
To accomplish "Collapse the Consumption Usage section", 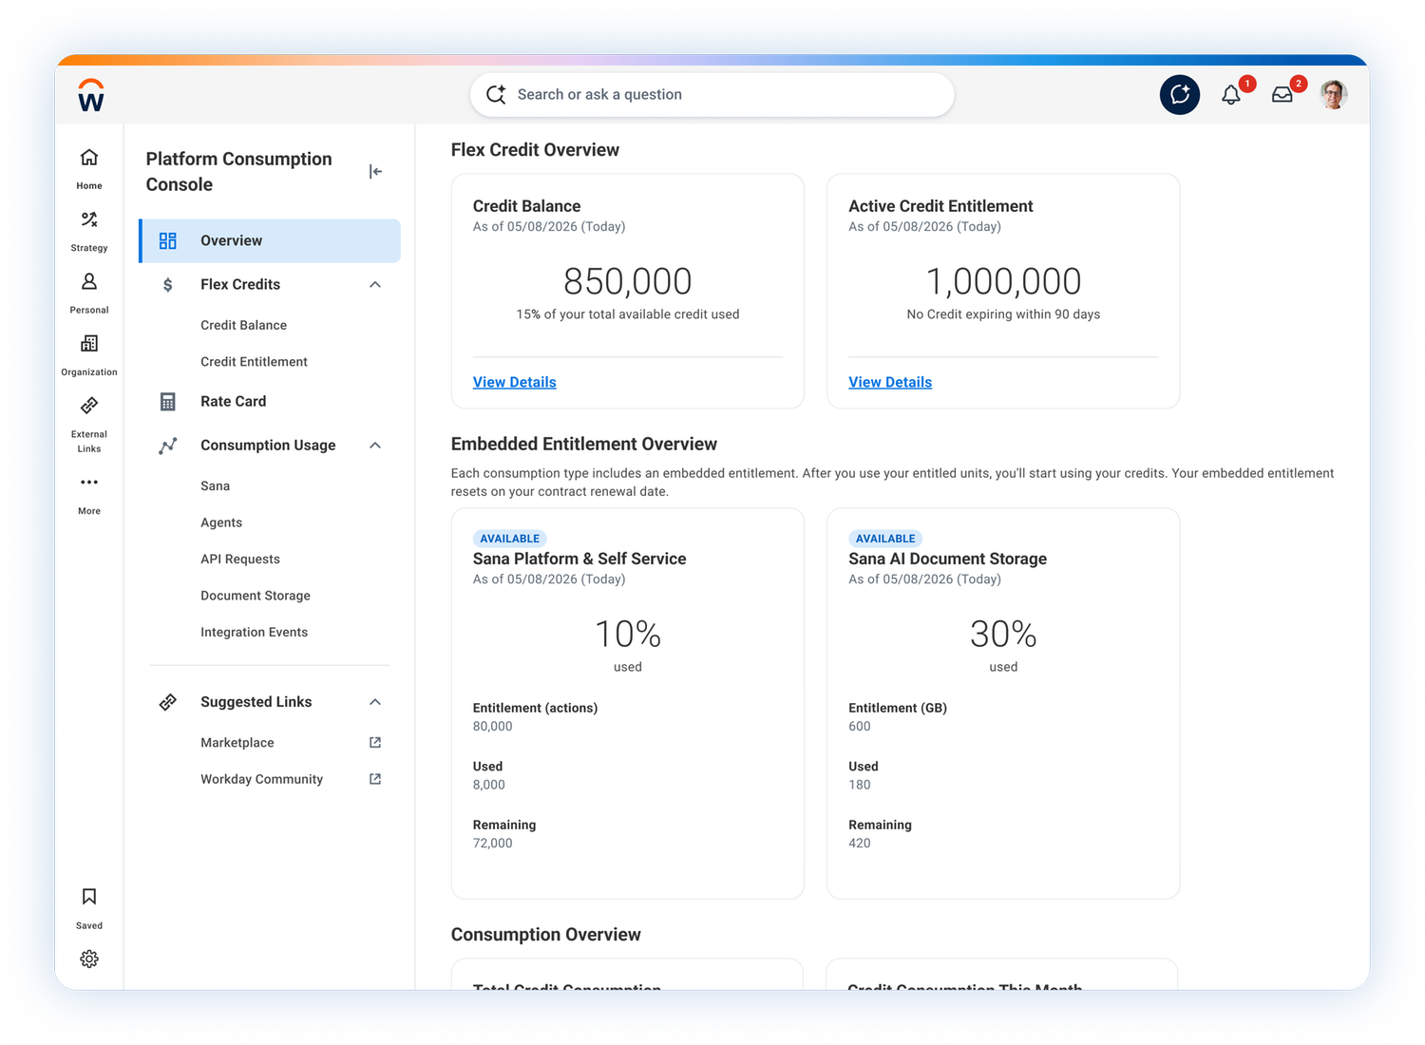I will click(x=375, y=446).
